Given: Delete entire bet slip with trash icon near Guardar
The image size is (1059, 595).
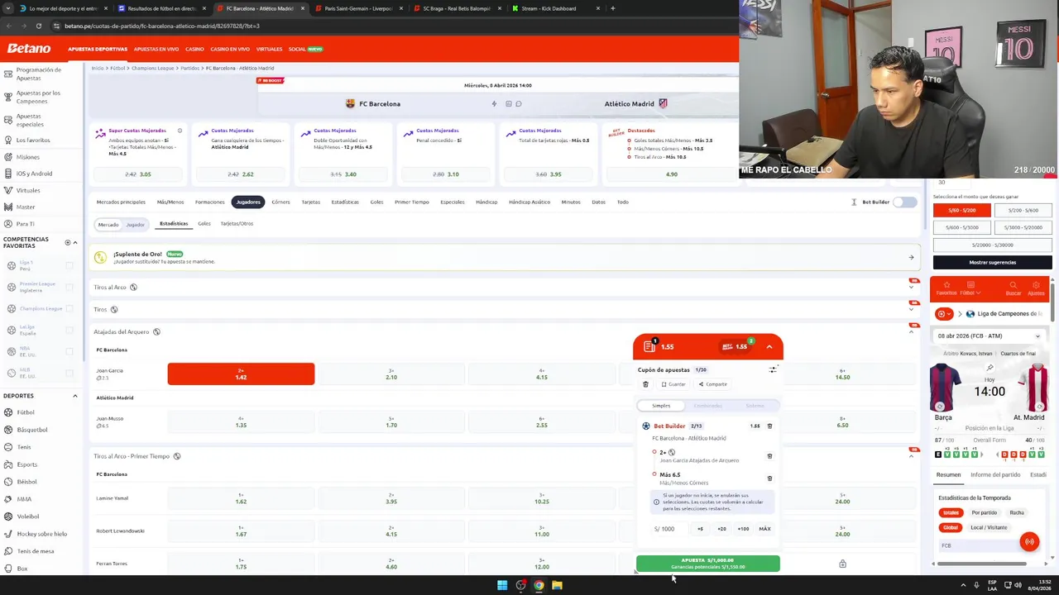Looking at the screenshot, I should pos(645,384).
